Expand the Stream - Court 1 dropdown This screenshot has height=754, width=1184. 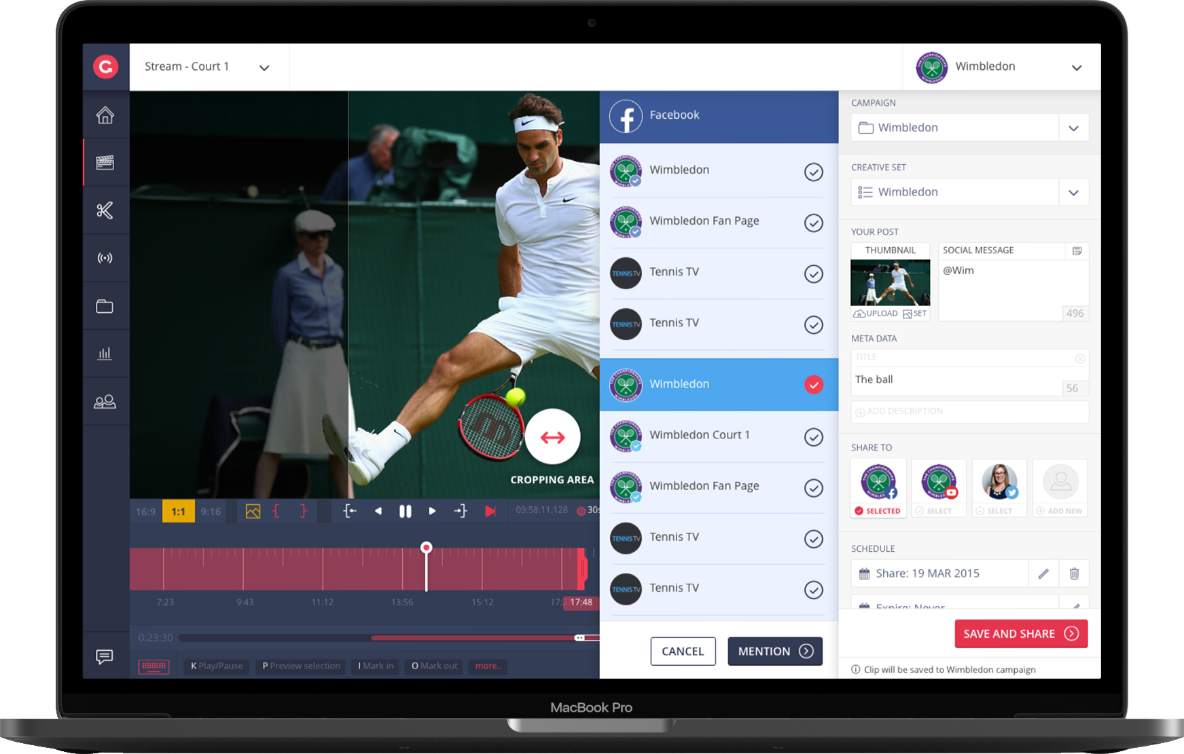tap(264, 67)
